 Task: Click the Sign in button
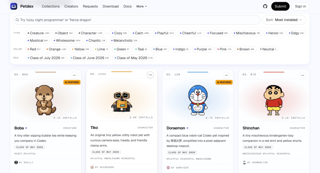(300, 6)
